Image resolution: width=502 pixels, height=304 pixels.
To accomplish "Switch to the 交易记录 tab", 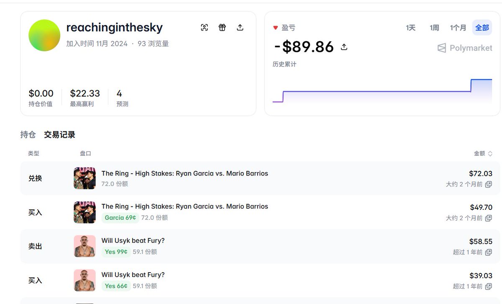I will [59, 135].
